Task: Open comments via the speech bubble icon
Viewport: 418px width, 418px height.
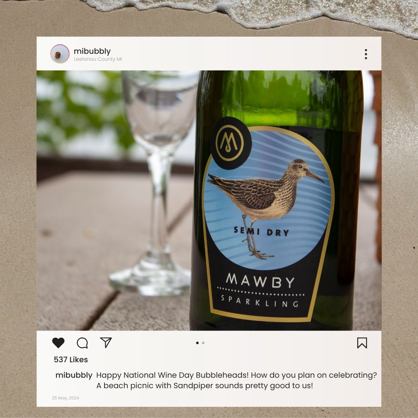Action: click(82, 343)
